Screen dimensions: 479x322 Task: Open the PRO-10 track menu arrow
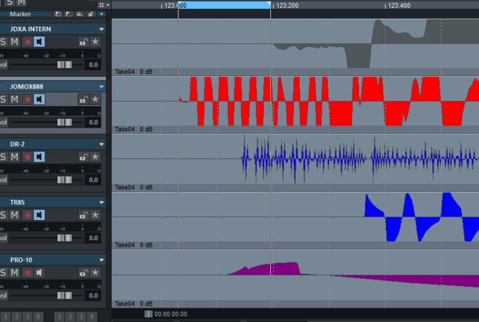(x=101, y=260)
